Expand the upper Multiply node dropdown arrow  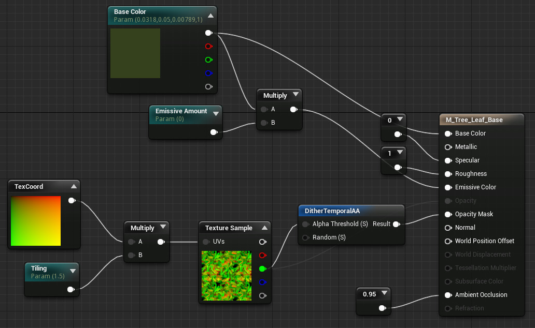point(295,95)
